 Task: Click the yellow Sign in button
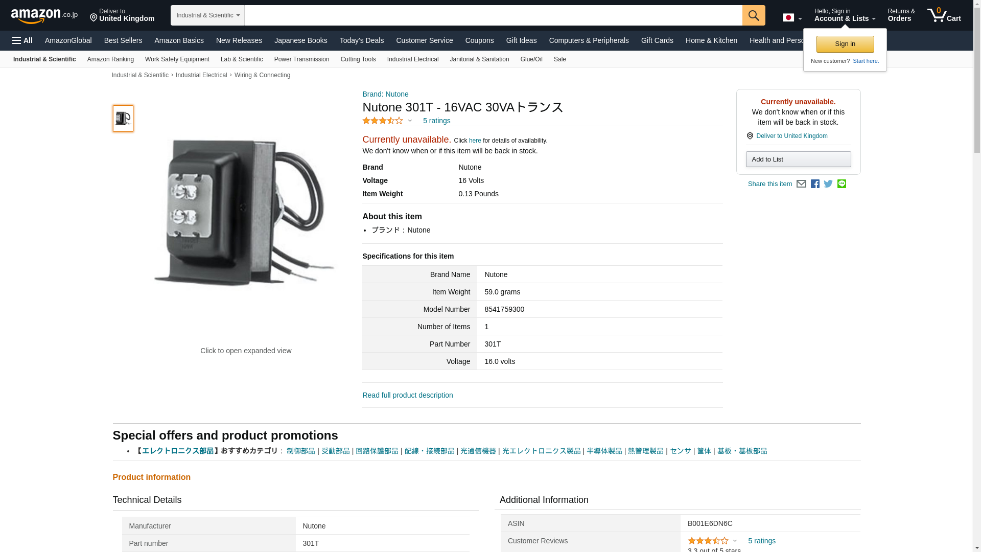[845, 44]
